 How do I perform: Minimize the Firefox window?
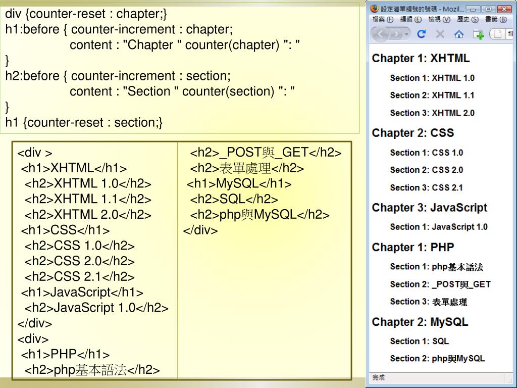click(473, 9)
